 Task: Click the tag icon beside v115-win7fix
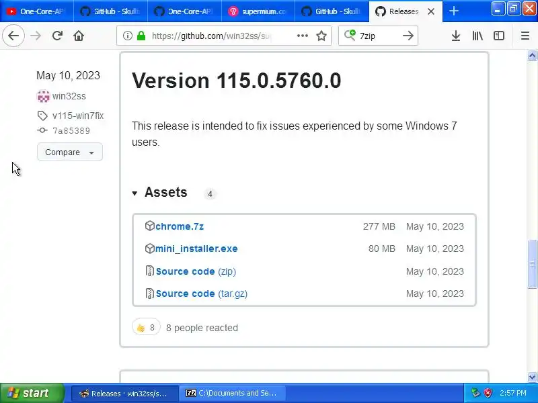pos(42,116)
